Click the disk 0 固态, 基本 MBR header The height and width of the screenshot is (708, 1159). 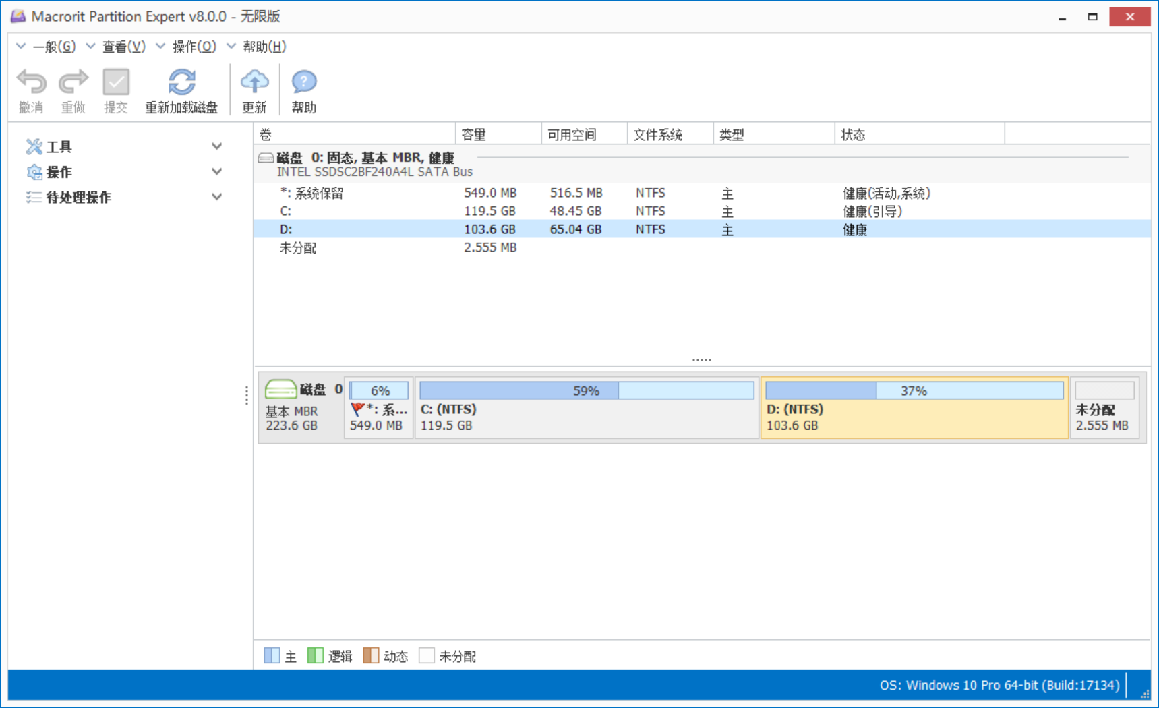[x=365, y=158]
